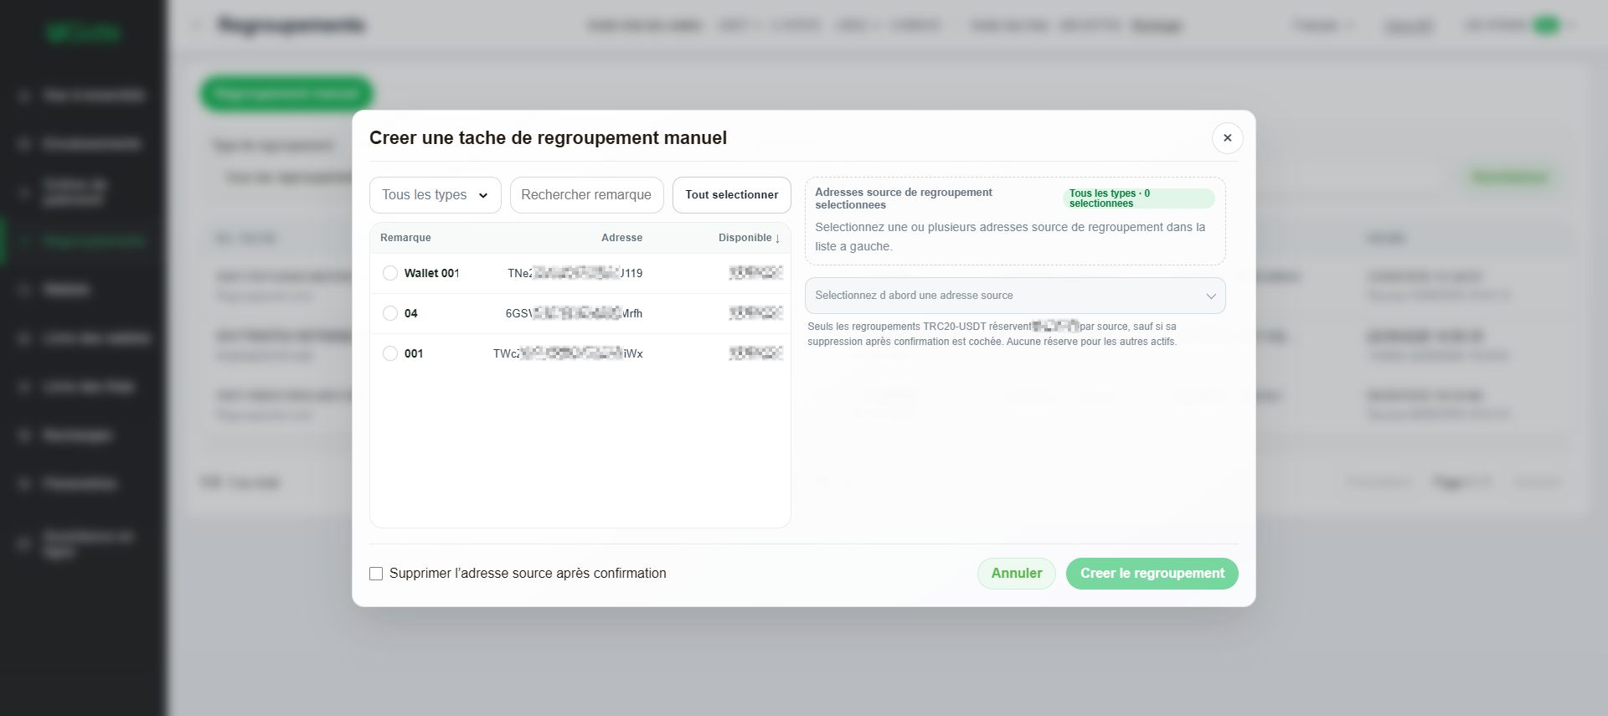Click the address ending in Mrfh
The width and height of the screenshot is (1608, 716).
pos(574,313)
